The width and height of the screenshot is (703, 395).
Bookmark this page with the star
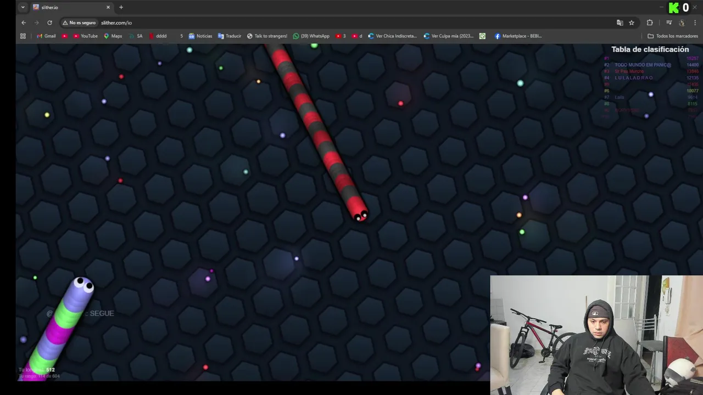click(x=632, y=22)
